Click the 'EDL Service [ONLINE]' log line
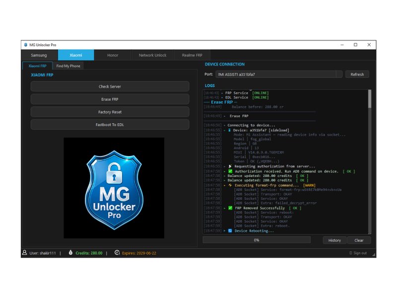397x298 pixels. [x=247, y=97]
